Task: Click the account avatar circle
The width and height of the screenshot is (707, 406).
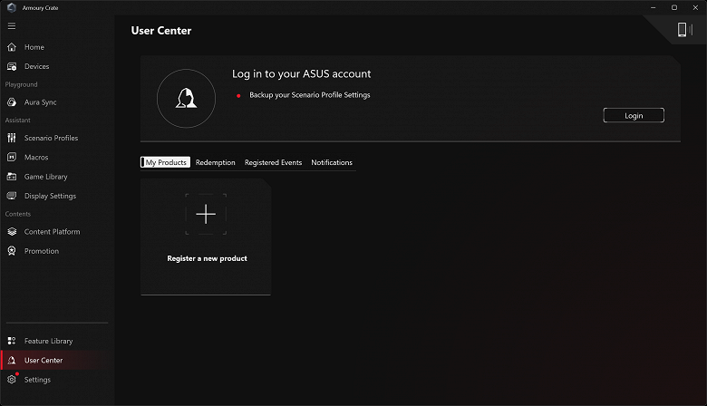Action: click(x=186, y=98)
